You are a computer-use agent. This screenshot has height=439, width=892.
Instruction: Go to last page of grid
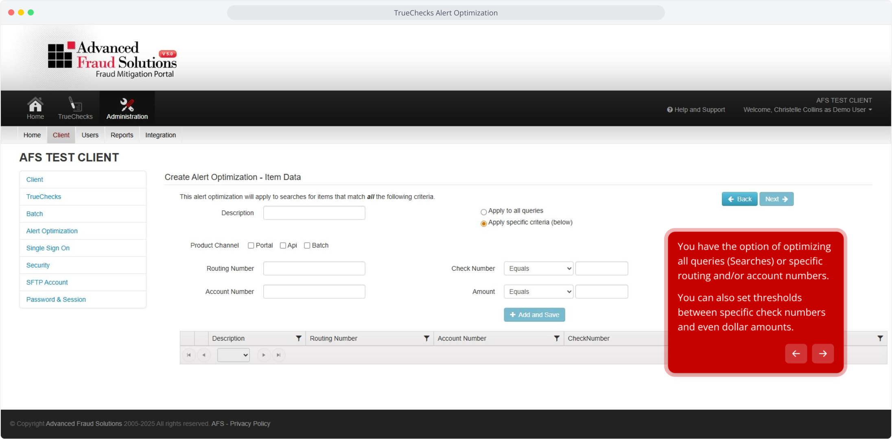pos(279,355)
